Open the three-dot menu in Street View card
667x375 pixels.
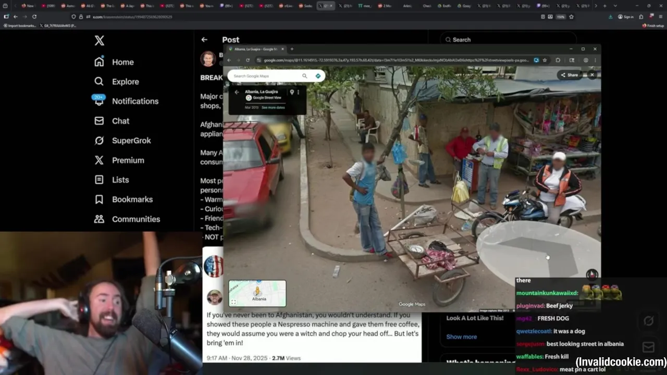click(x=299, y=92)
